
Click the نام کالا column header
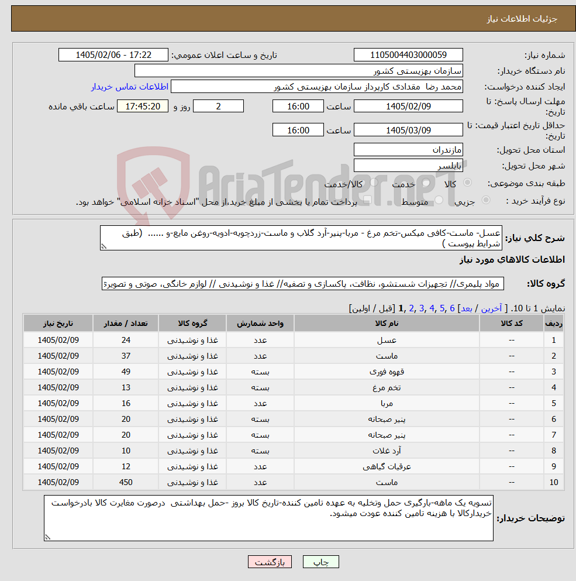click(x=387, y=323)
